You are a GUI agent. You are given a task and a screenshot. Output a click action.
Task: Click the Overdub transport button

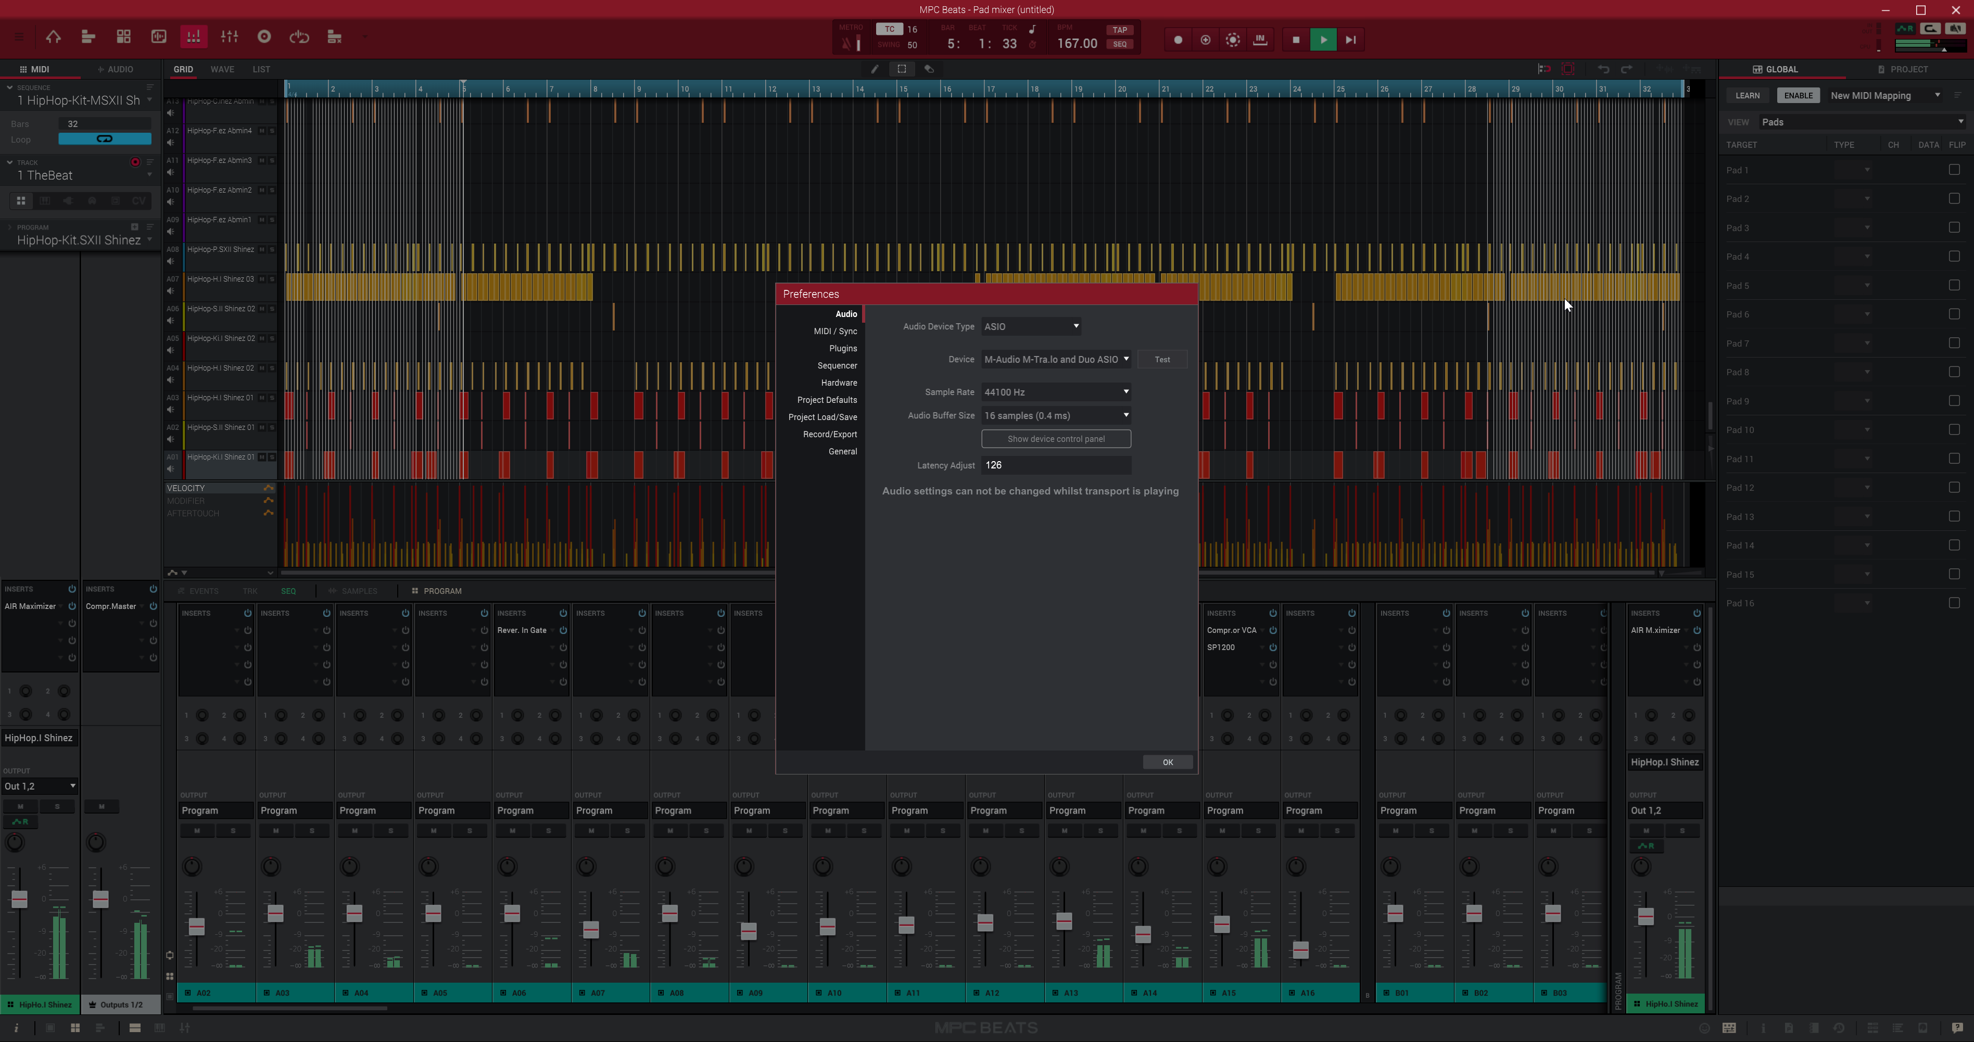point(1206,40)
